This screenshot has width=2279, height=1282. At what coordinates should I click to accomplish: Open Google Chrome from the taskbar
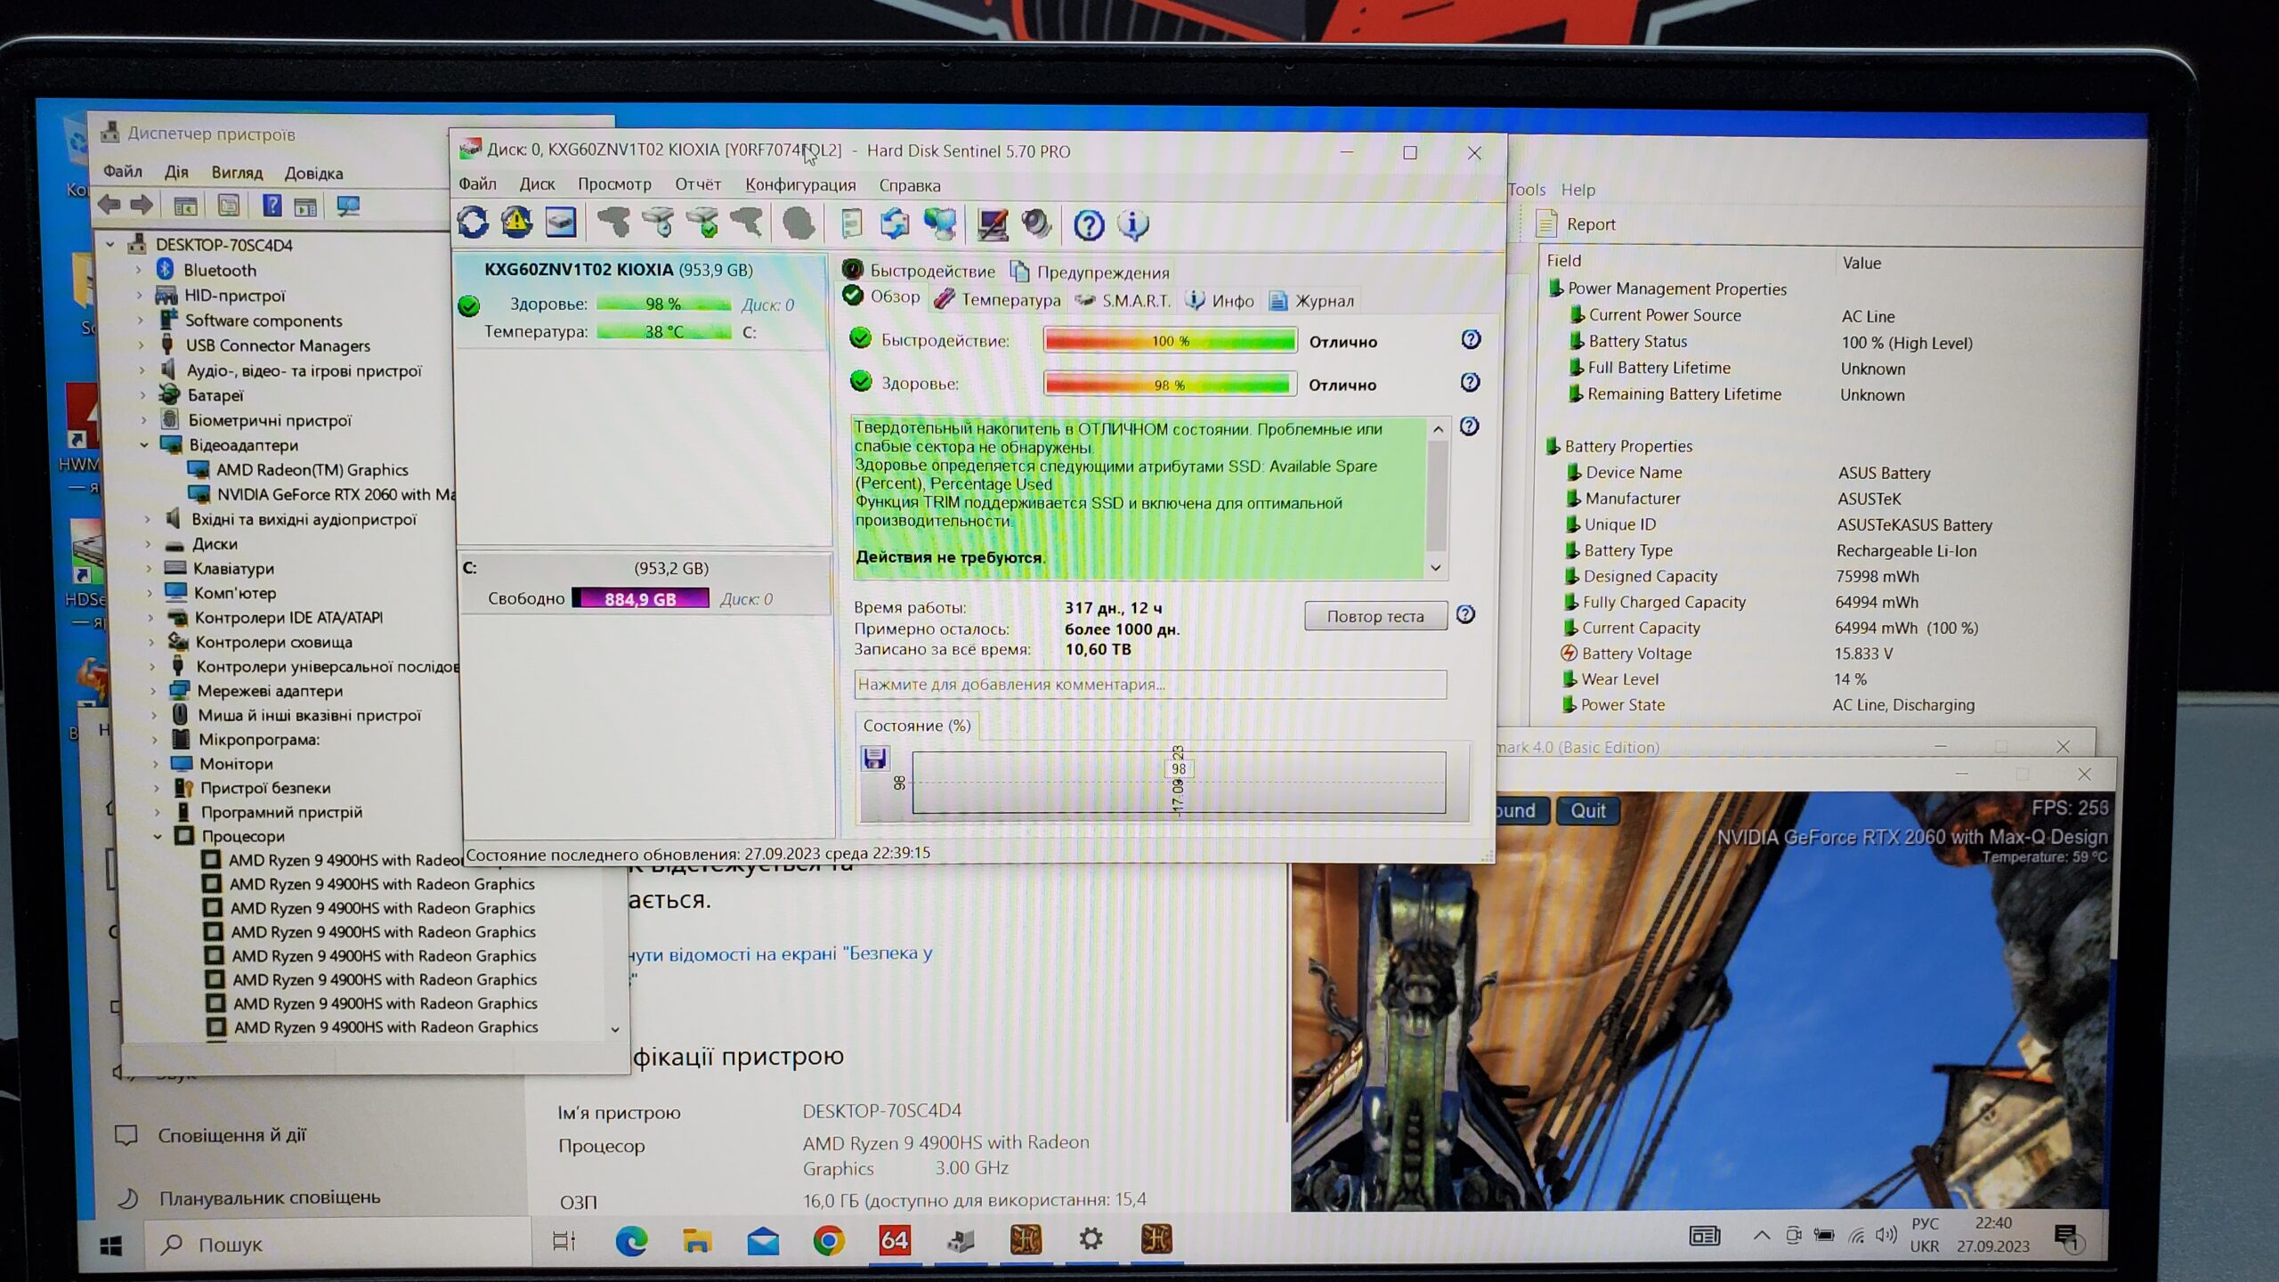point(828,1240)
